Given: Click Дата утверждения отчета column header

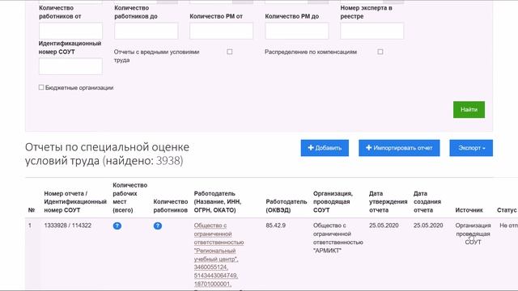Looking at the screenshot, I should coord(388,201).
